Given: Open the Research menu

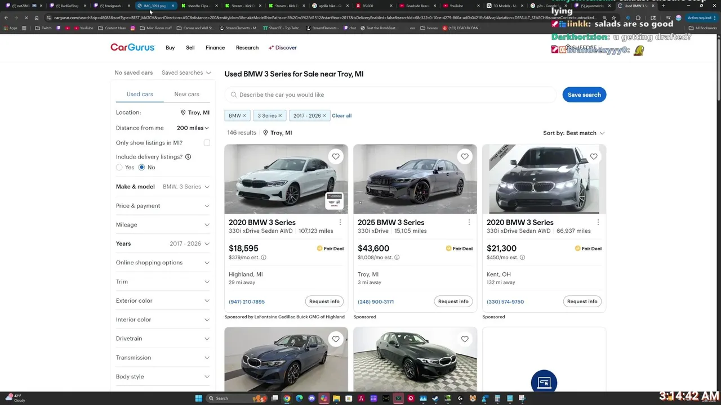Looking at the screenshot, I should [x=247, y=48].
